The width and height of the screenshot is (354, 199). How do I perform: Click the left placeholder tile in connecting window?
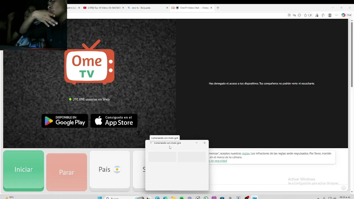point(162,156)
